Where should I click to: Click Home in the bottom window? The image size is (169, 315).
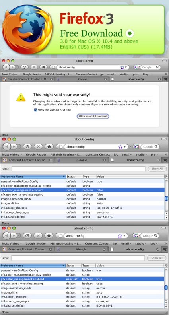(49, 235)
